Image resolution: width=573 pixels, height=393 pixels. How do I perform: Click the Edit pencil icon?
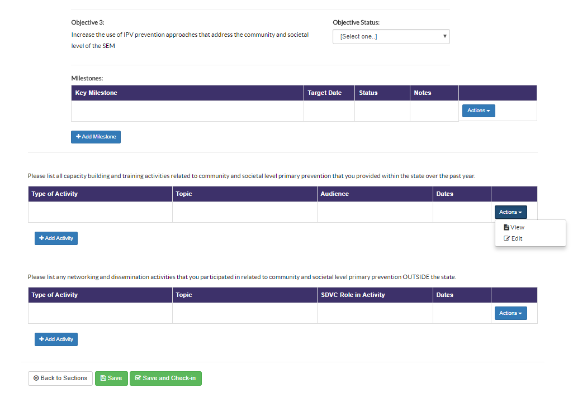(x=507, y=238)
